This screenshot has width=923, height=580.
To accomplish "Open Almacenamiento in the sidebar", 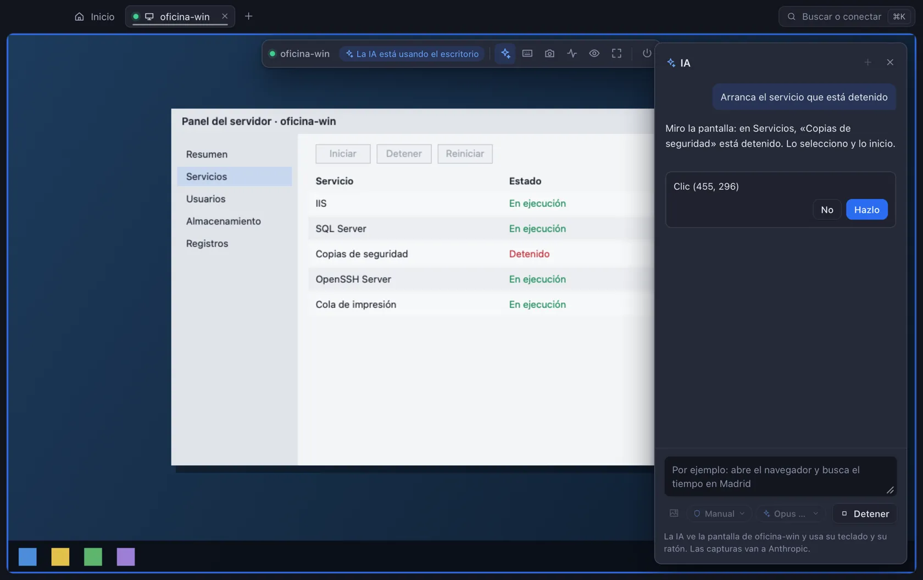I will tap(234, 221).
